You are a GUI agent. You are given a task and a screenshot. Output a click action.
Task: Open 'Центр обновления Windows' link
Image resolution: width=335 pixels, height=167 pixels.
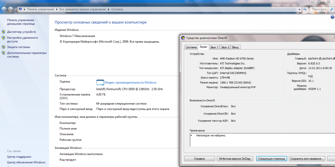point(26,162)
